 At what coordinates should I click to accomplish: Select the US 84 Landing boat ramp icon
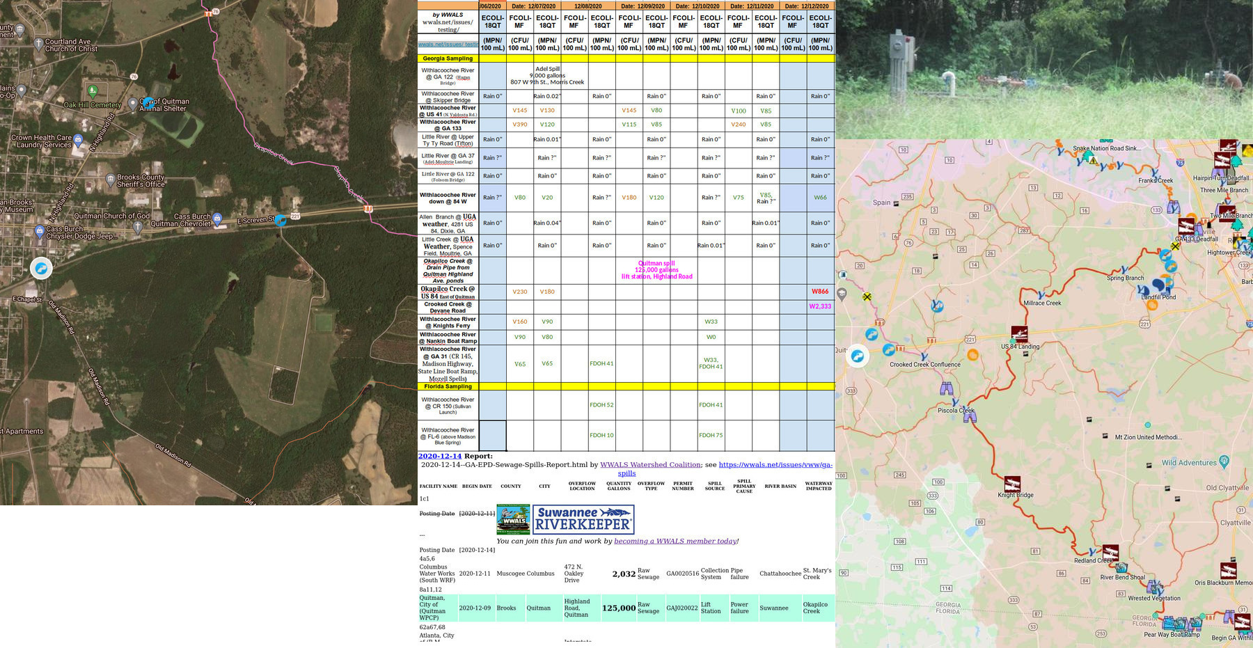[x=1019, y=333]
